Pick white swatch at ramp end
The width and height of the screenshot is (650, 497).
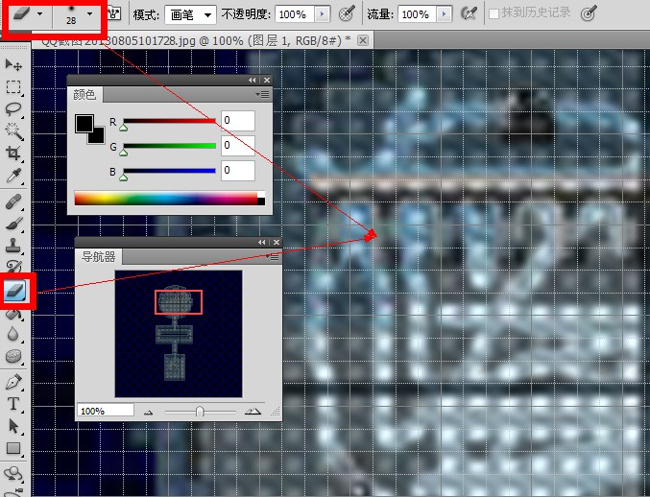pos(261,195)
